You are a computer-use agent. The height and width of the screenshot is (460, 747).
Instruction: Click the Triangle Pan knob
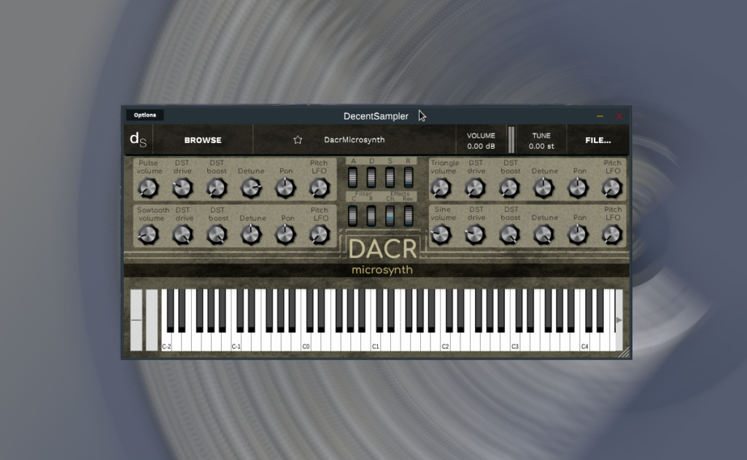click(578, 188)
